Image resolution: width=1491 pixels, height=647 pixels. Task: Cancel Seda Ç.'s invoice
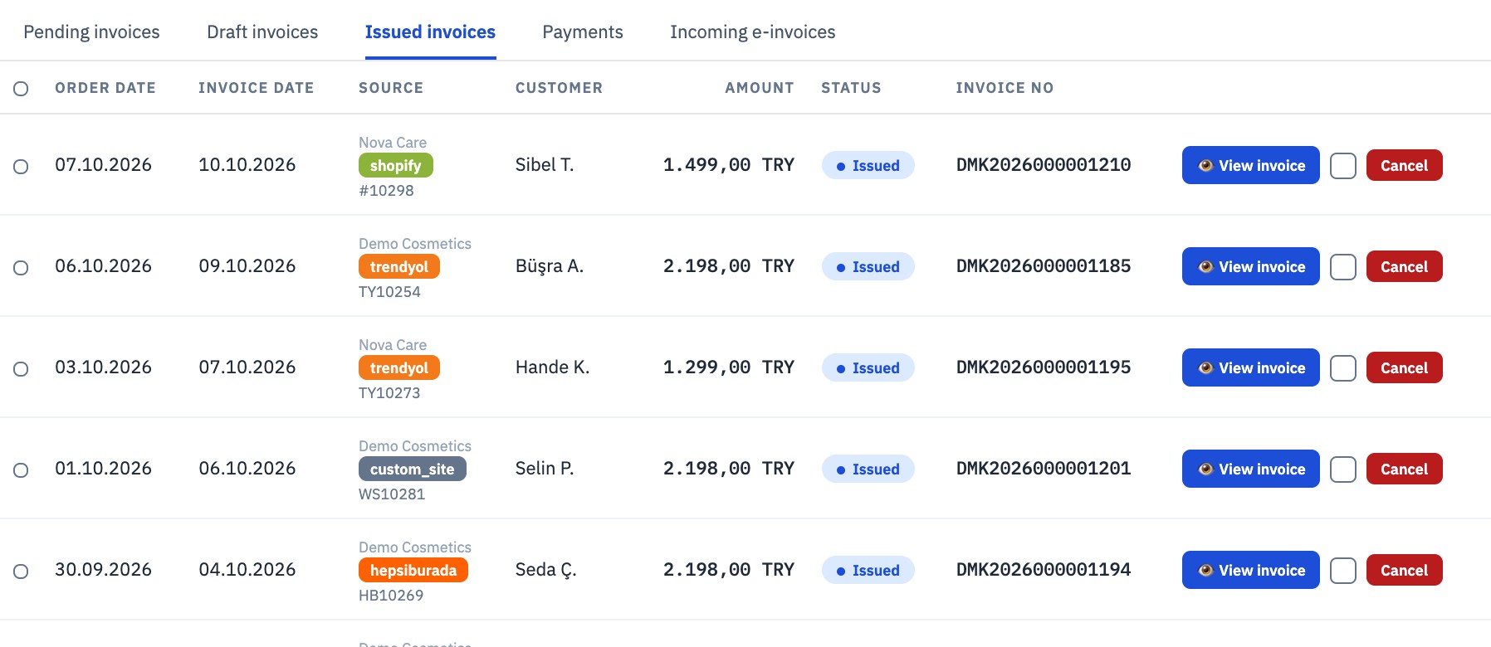1404,570
